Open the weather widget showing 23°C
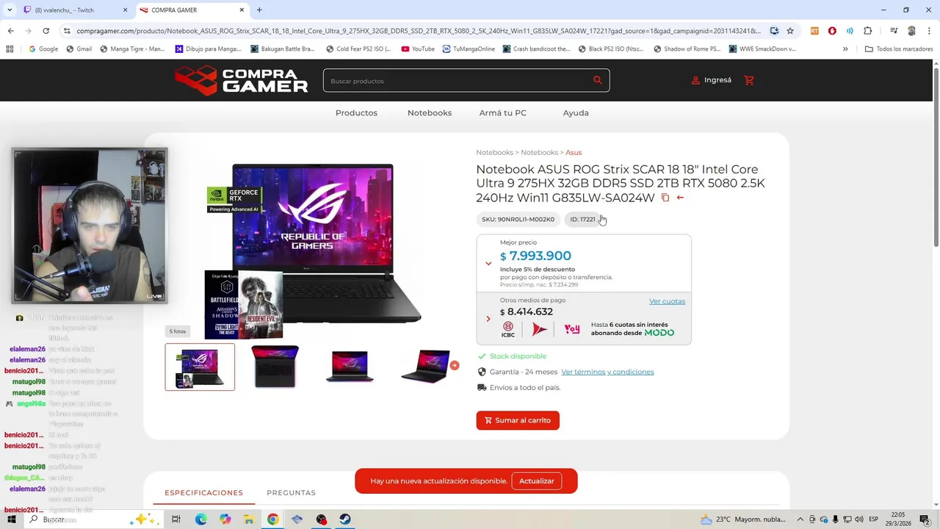940x529 pixels. (x=742, y=519)
